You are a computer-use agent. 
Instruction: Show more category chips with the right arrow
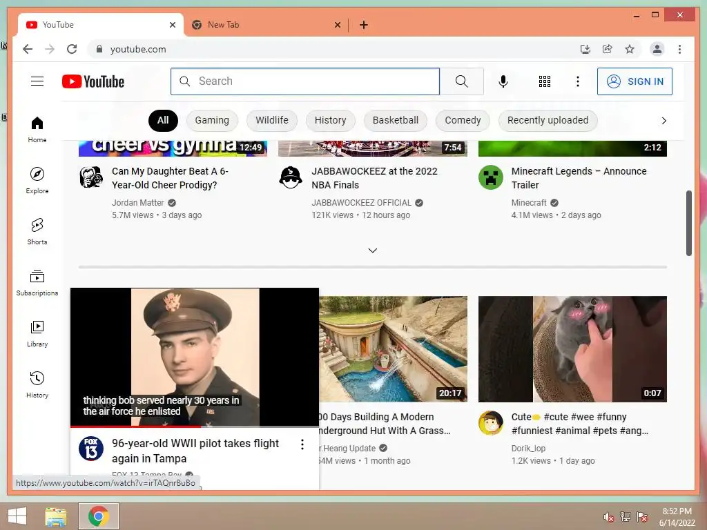click(664, 120)
